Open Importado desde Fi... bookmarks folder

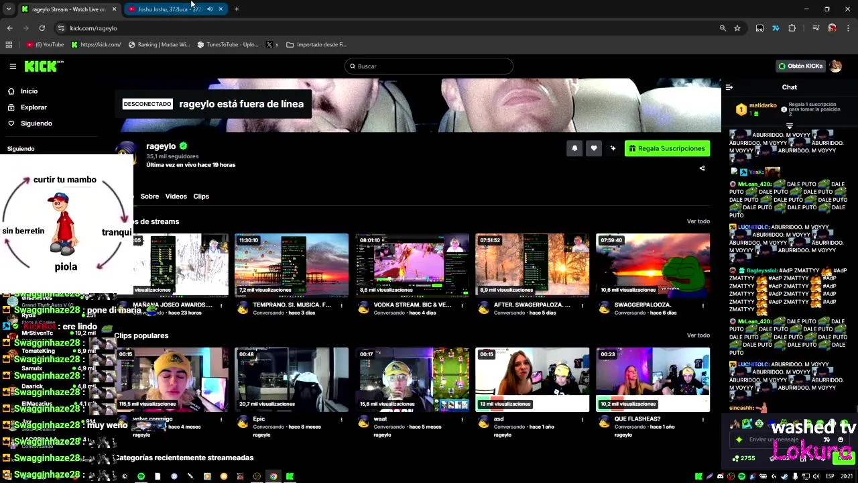[x=316, y=45]
